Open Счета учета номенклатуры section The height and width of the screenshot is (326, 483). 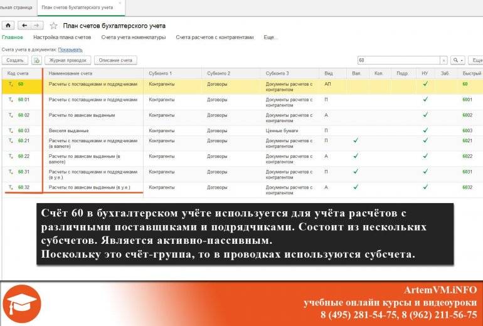[133, 38]
